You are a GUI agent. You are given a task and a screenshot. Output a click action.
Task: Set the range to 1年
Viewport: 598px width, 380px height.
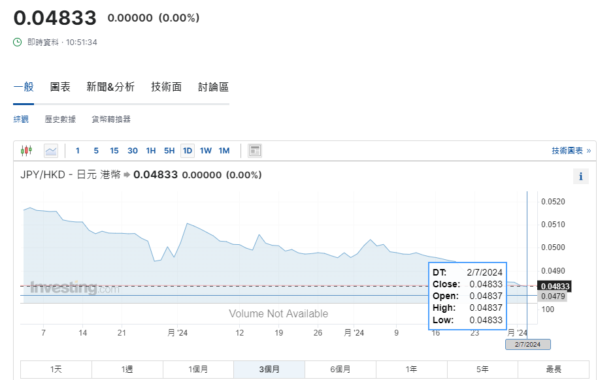click(411, 370)
